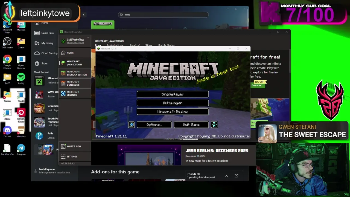Open the Options... menu in Minecraft
This screenshot has height=197, width=350.
154,125
